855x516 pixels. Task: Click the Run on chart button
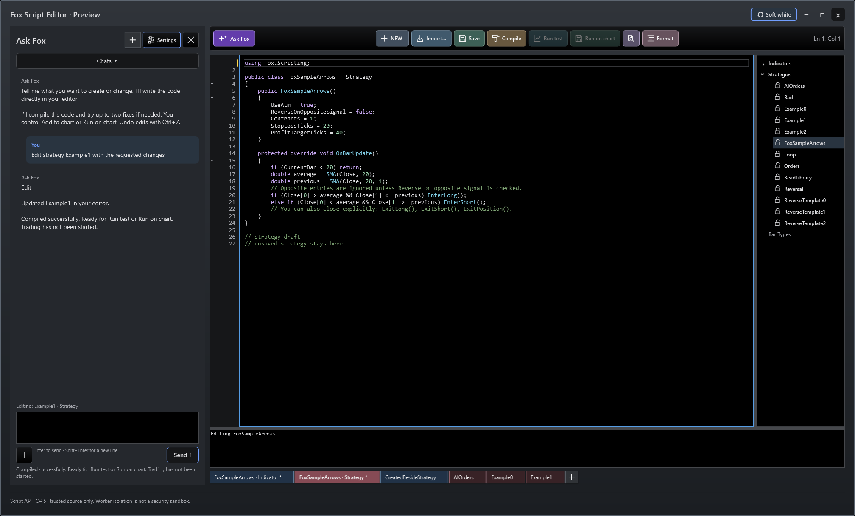click(x=595, y=39)
